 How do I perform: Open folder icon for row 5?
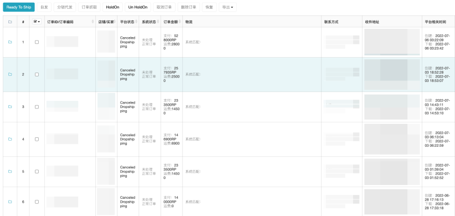pyautogui.click(x=10, y=171)
